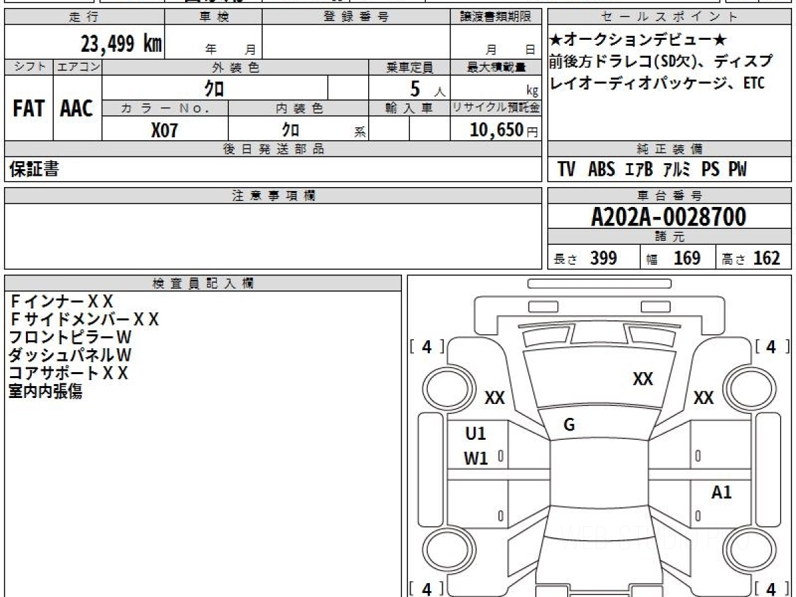Click the XX mark on the hood
Image resolution: width=796 pixels, height=597 pixels.
click(643, 379)
